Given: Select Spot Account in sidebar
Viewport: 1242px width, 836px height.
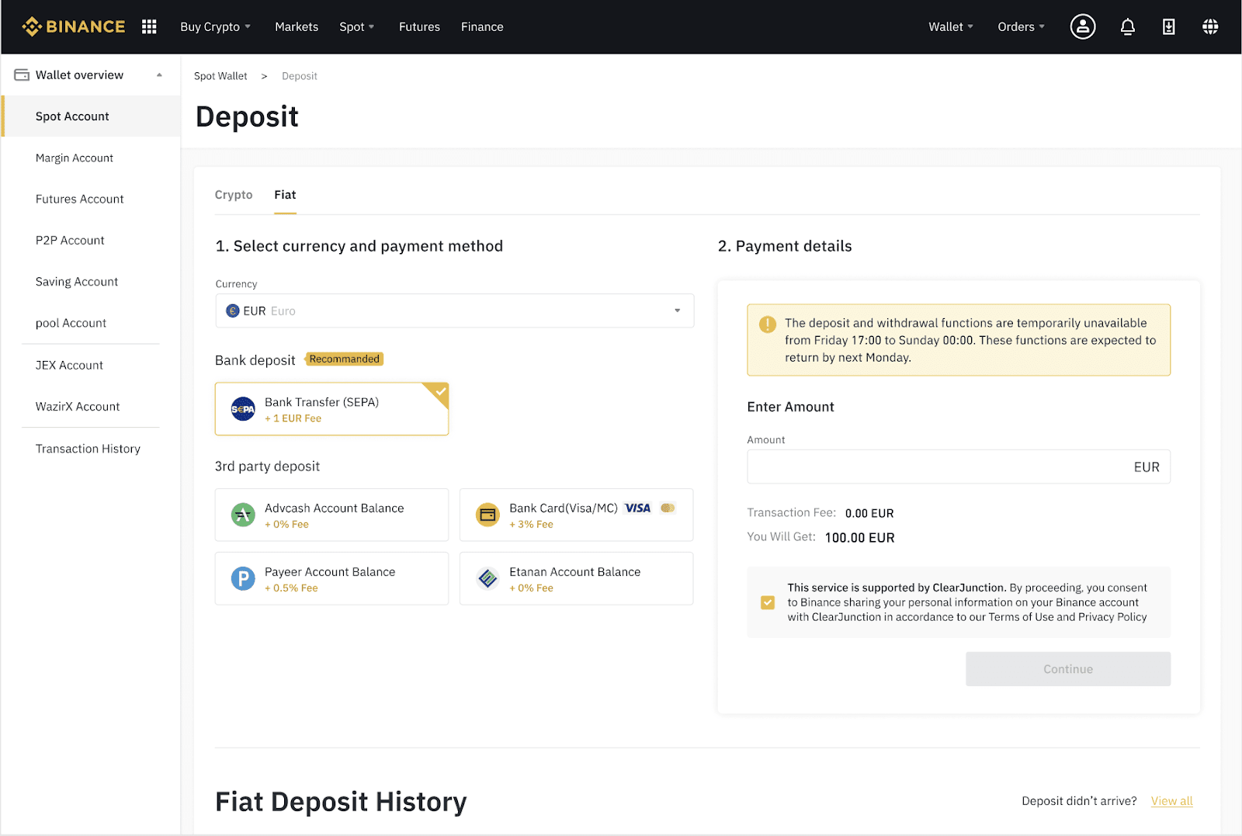Looking at the screenshot, I should coord(92,116).
